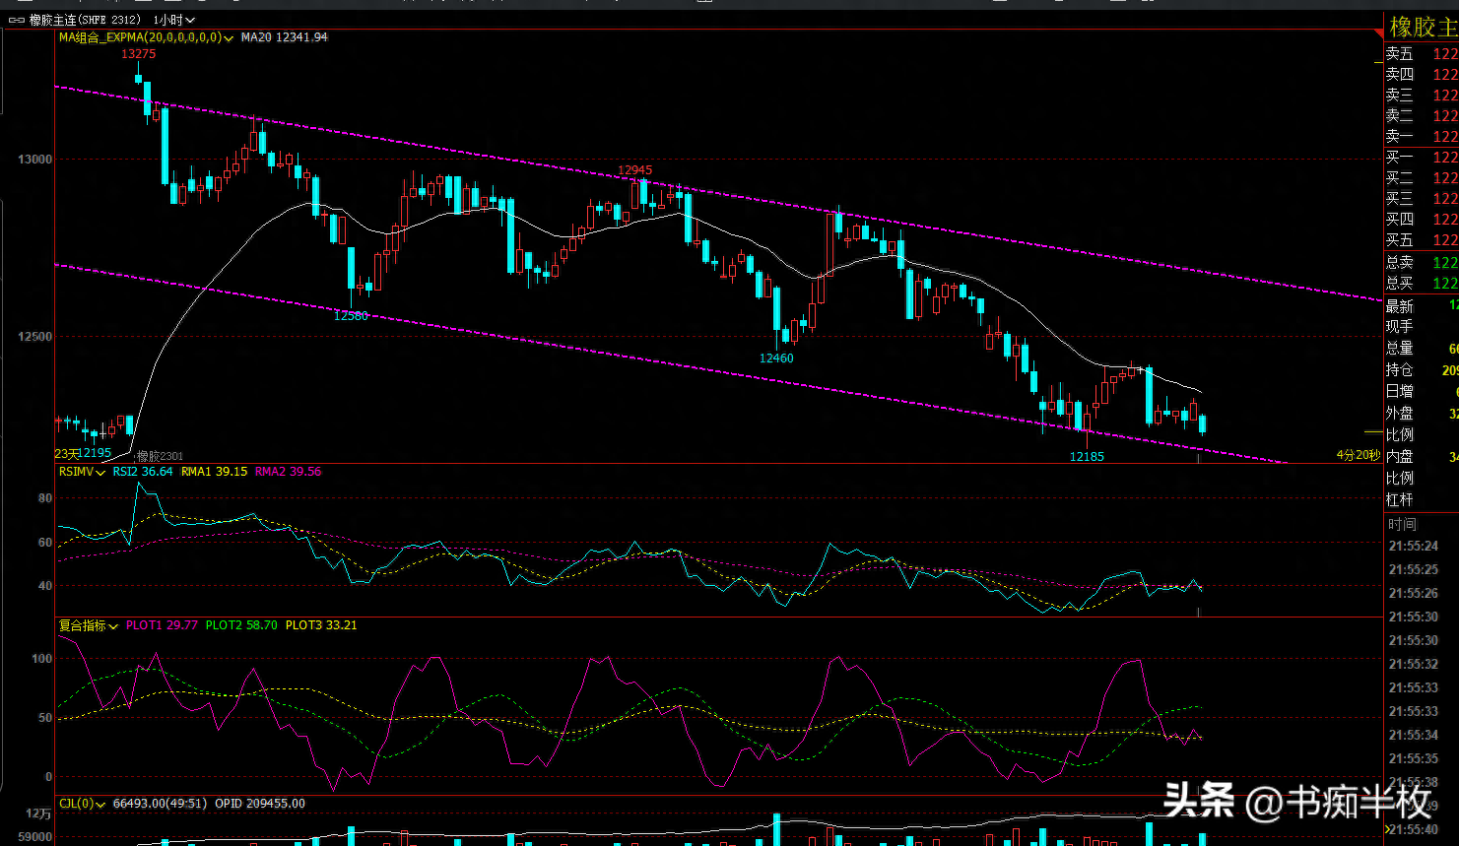Select the 买三 order book row
Viewport: 1459px width, 846px height.
[1422, 199]
